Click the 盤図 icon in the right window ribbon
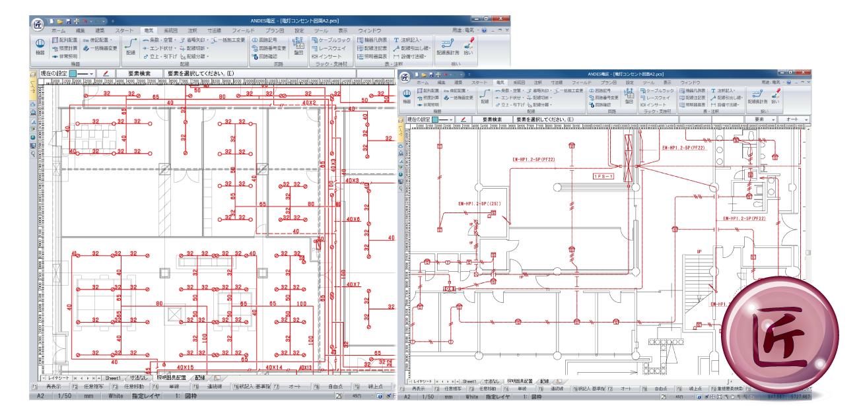Viewport: 859px width, 413px height. [628, 96]
